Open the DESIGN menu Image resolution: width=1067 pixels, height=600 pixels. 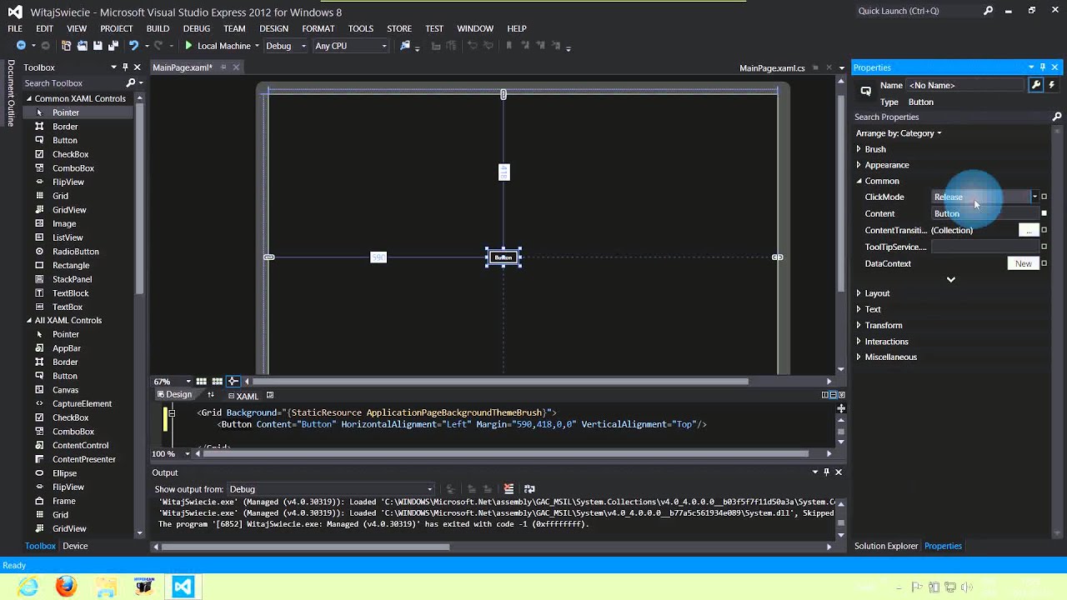(x=273, y=28)
